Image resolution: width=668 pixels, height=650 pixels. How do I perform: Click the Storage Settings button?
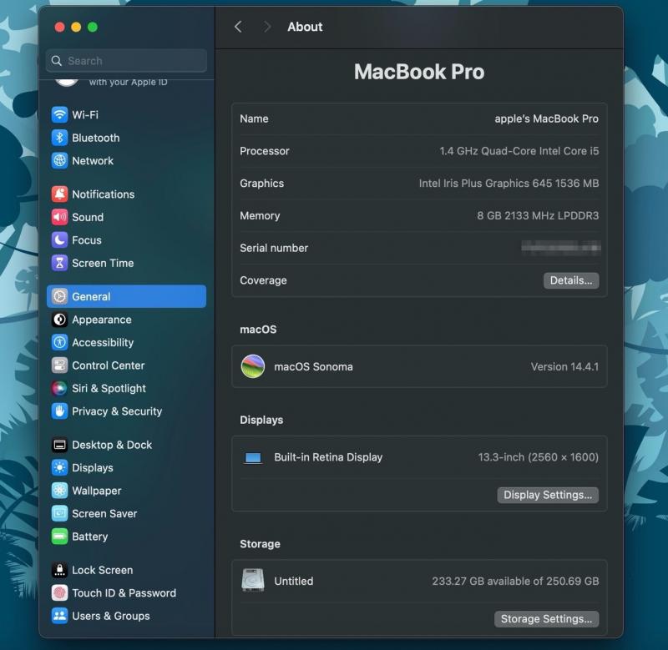click(546, 619)
